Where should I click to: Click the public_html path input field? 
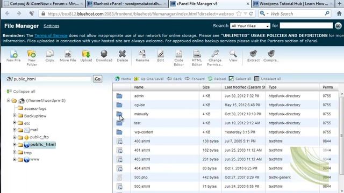52,79
